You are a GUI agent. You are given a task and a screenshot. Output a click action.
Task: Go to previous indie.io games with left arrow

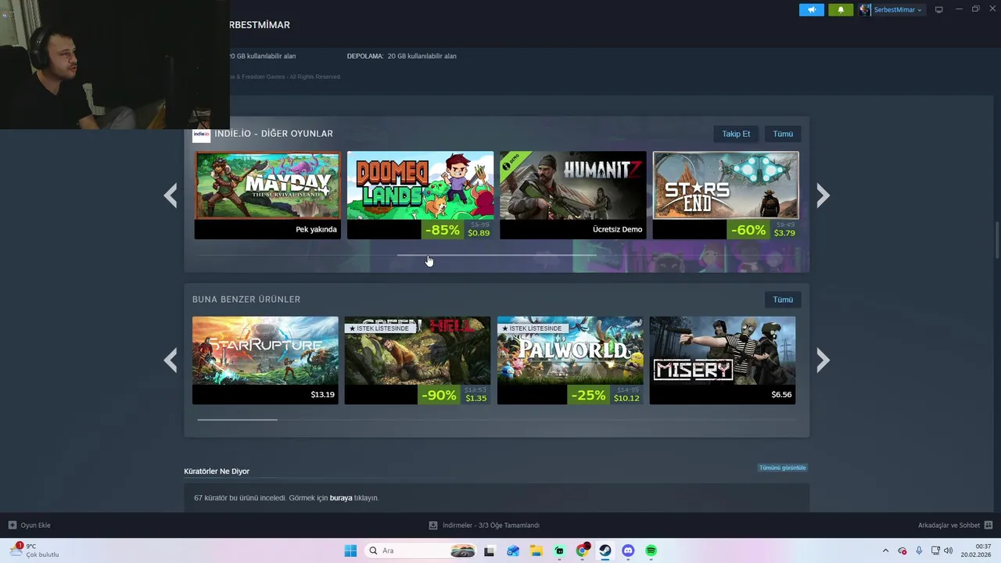(x=170, y=195)
